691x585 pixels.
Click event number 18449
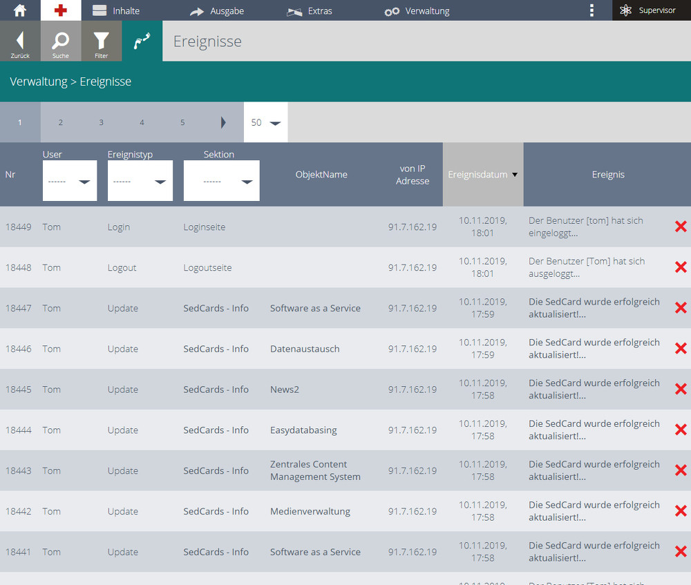tap(19, 227)
